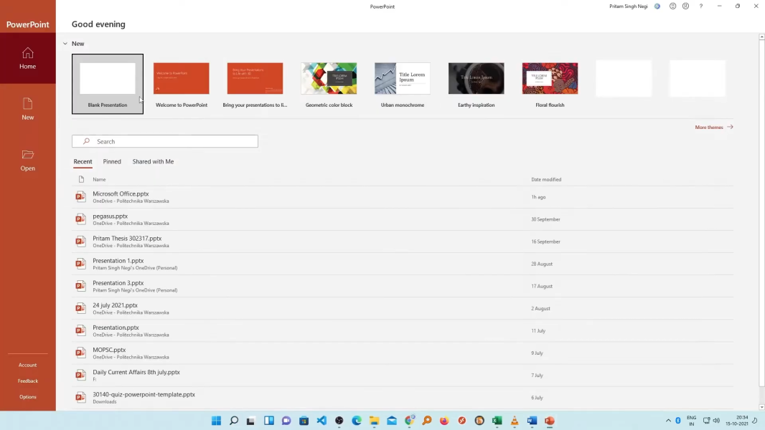Viewport: 765px width, 430px height.
Task: Open the Open page in the sidebar
Action: point(28,161)
